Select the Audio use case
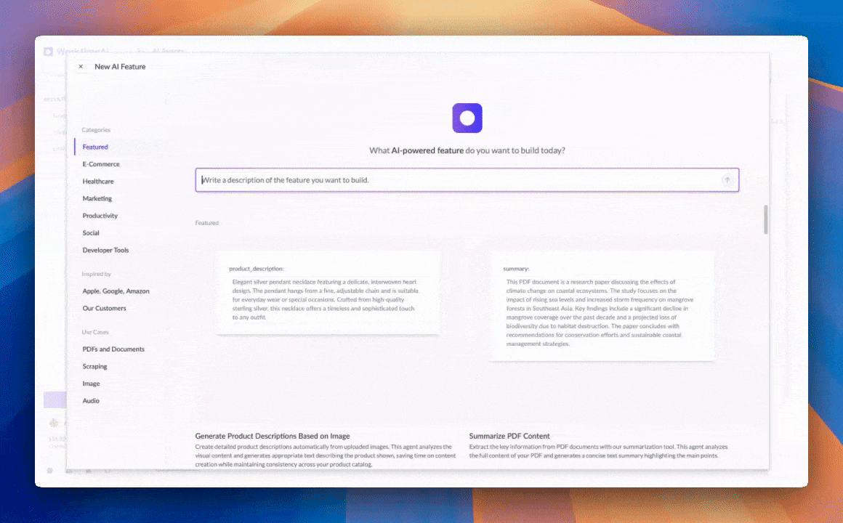Image resolution: width=843 pixels, height=523 pixels. 91,400
